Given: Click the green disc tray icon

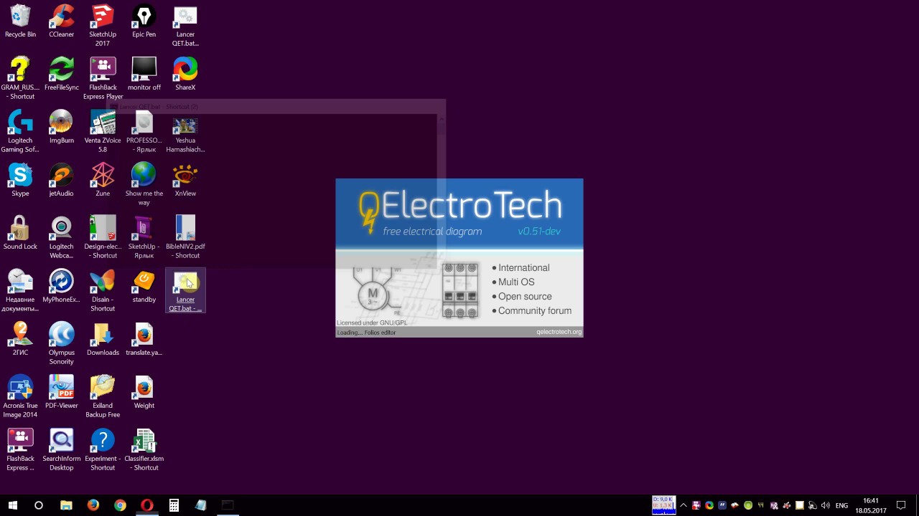Looking at the screenshot, I should 748,505.
